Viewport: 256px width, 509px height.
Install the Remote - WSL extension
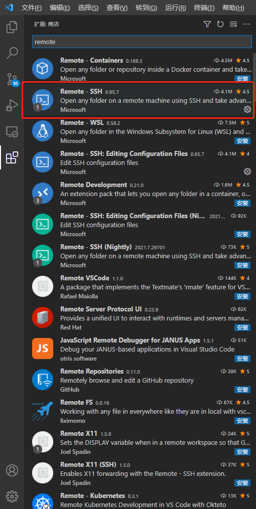point(242,141)
